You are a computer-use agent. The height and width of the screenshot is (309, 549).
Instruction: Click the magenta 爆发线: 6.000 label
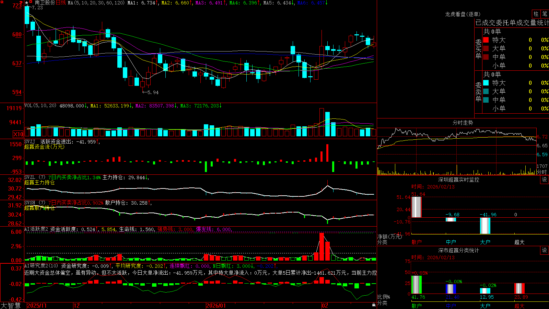coord(214,229)
